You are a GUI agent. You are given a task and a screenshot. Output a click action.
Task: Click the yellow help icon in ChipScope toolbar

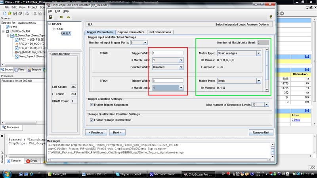(271, 17)
